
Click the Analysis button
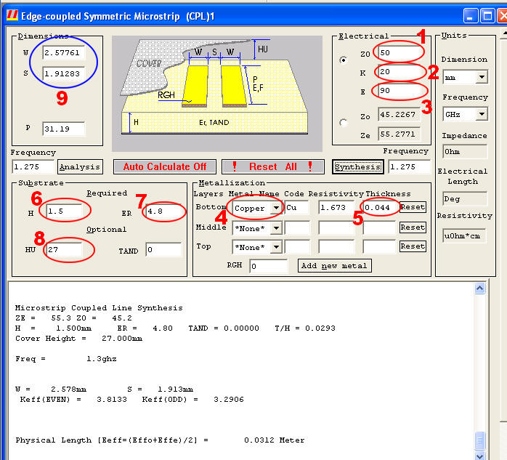pyautogui.click(x=80, y=167)
